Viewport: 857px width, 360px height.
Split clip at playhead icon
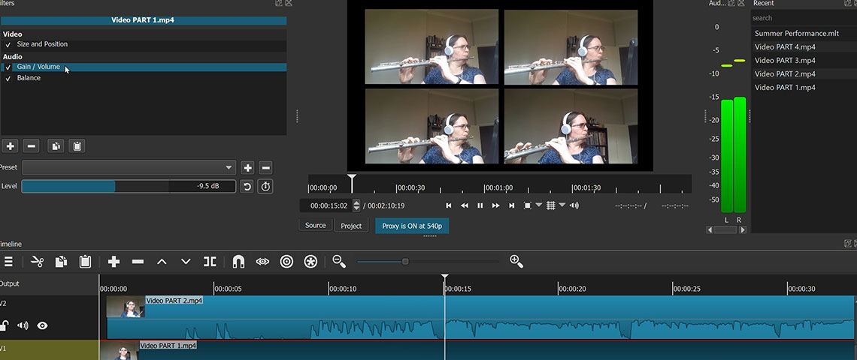[210, 262]
